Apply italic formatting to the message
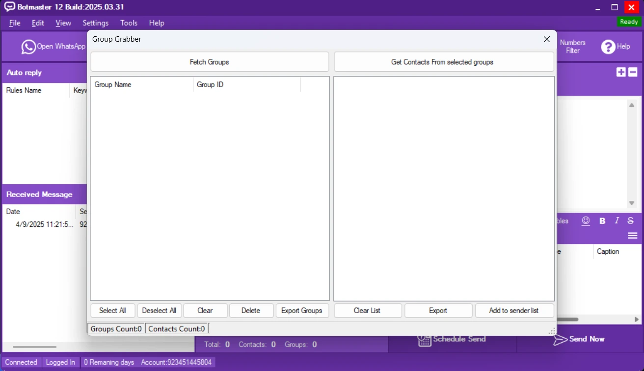This screenshot has width=644, height=371. pos(617,221)
